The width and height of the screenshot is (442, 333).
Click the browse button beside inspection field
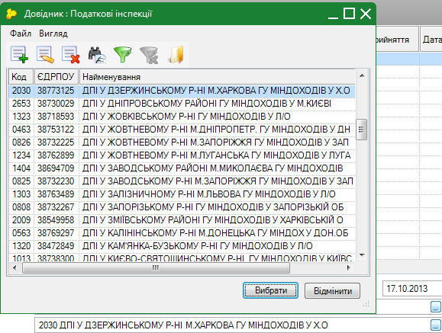[436, 325]
